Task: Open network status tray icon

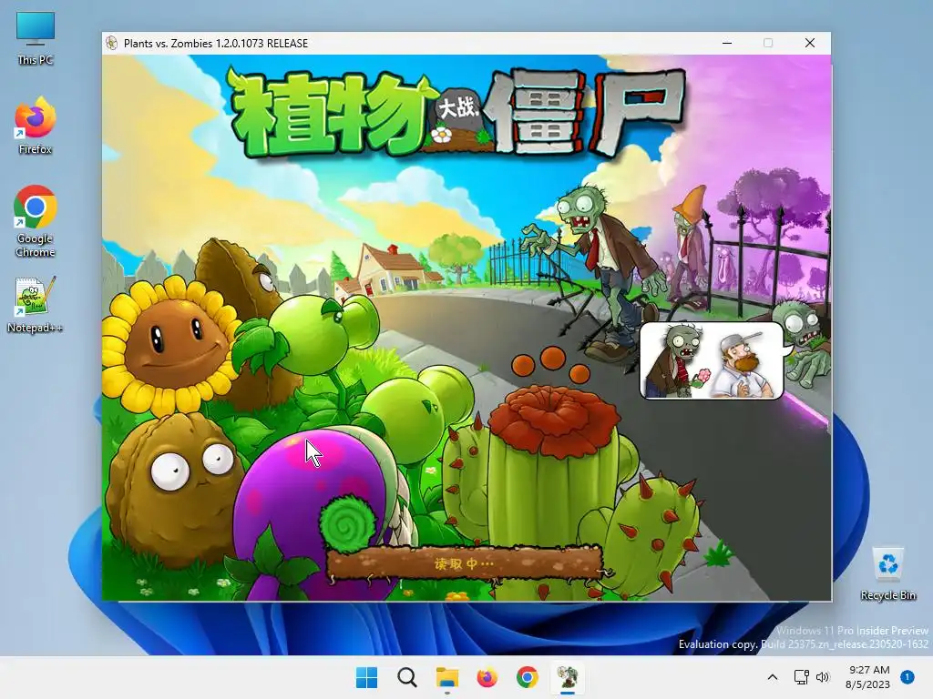Action: pyautogui.click(x=802, y=677)
